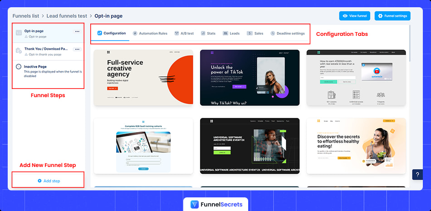Click the Sales dollar icon
Image resolution: width=431 pixels, height=211 pixels.
250,33
